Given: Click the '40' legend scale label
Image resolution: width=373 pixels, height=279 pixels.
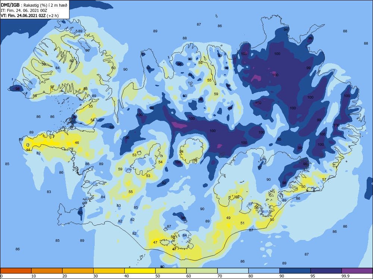Looking at the screenshot, I should point(126,276).
